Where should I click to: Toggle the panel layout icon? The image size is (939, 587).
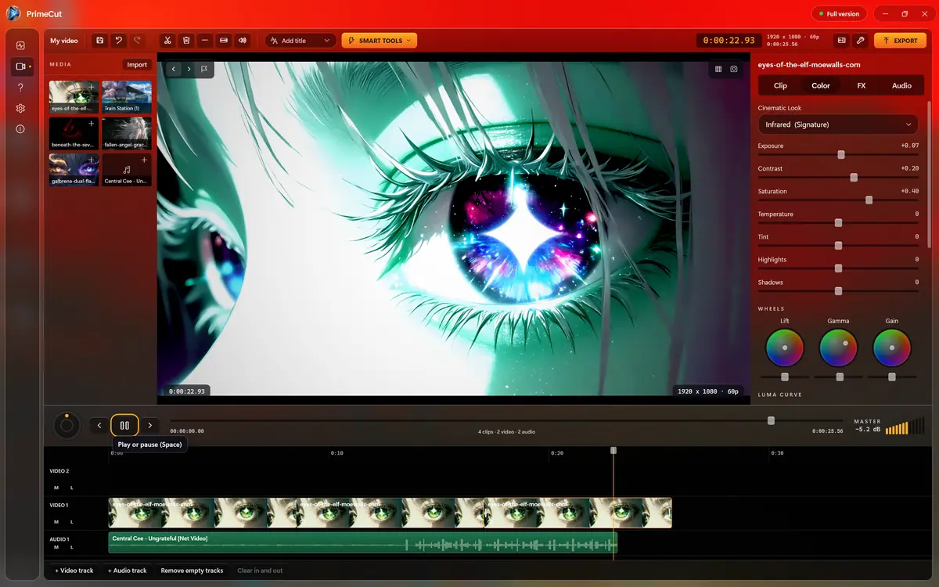842,41
